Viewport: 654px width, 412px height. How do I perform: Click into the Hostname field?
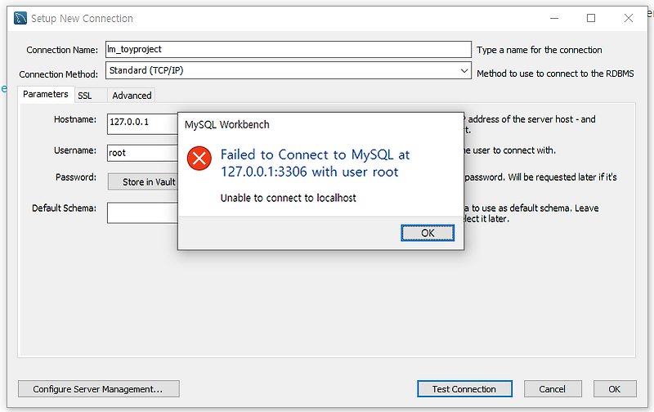[x=142, y=124]
